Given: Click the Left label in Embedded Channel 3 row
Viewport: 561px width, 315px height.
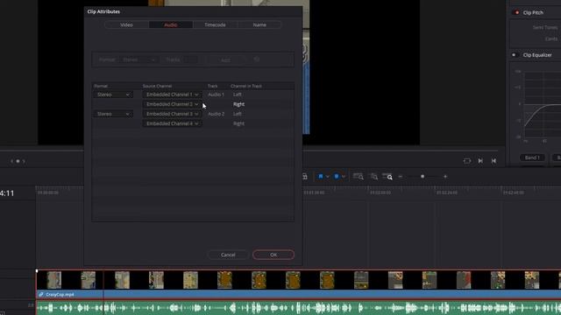Looking at the screenshot, I should coord(238,114).
